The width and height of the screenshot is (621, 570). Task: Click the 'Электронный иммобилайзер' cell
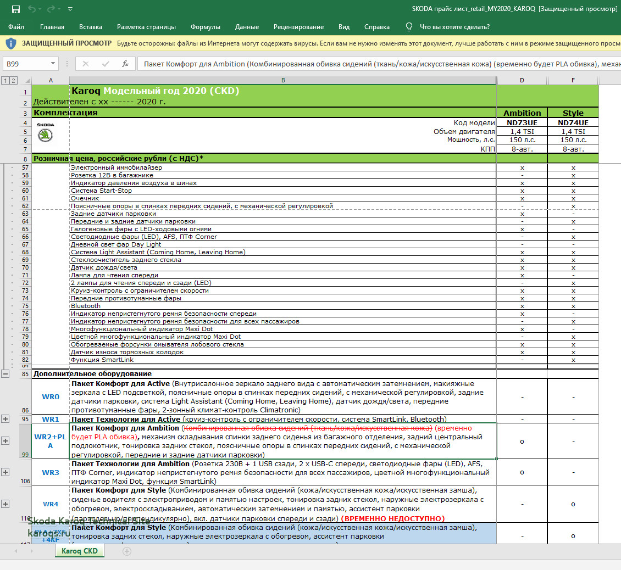point(283,167)
